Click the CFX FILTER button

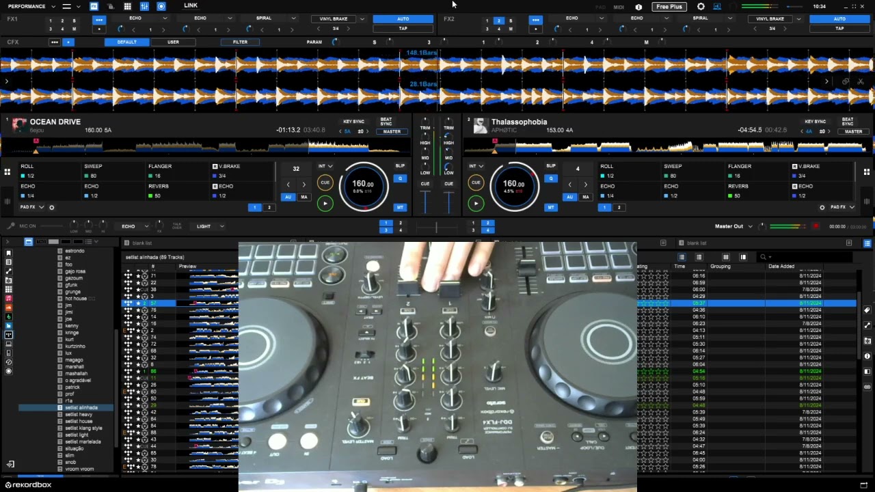coord(240,42)
